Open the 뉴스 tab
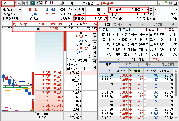This screenshot has width=179, height=121. [132, 24]
